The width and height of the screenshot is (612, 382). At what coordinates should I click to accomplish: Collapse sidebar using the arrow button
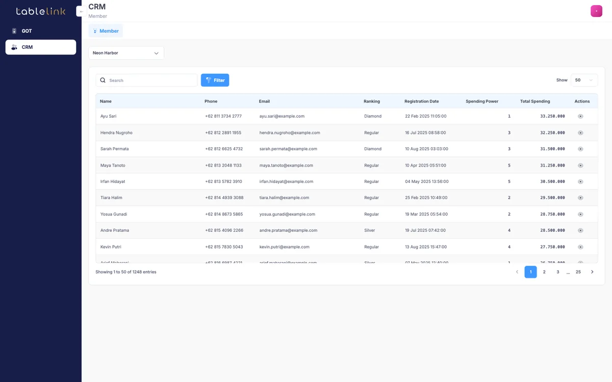[81, 11]
